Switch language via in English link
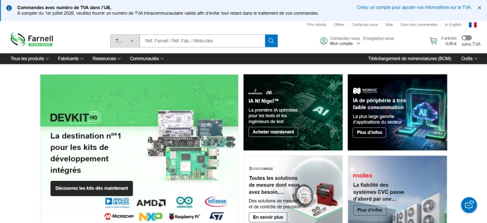Screen dimensions: 487x223 pos(453,24)
